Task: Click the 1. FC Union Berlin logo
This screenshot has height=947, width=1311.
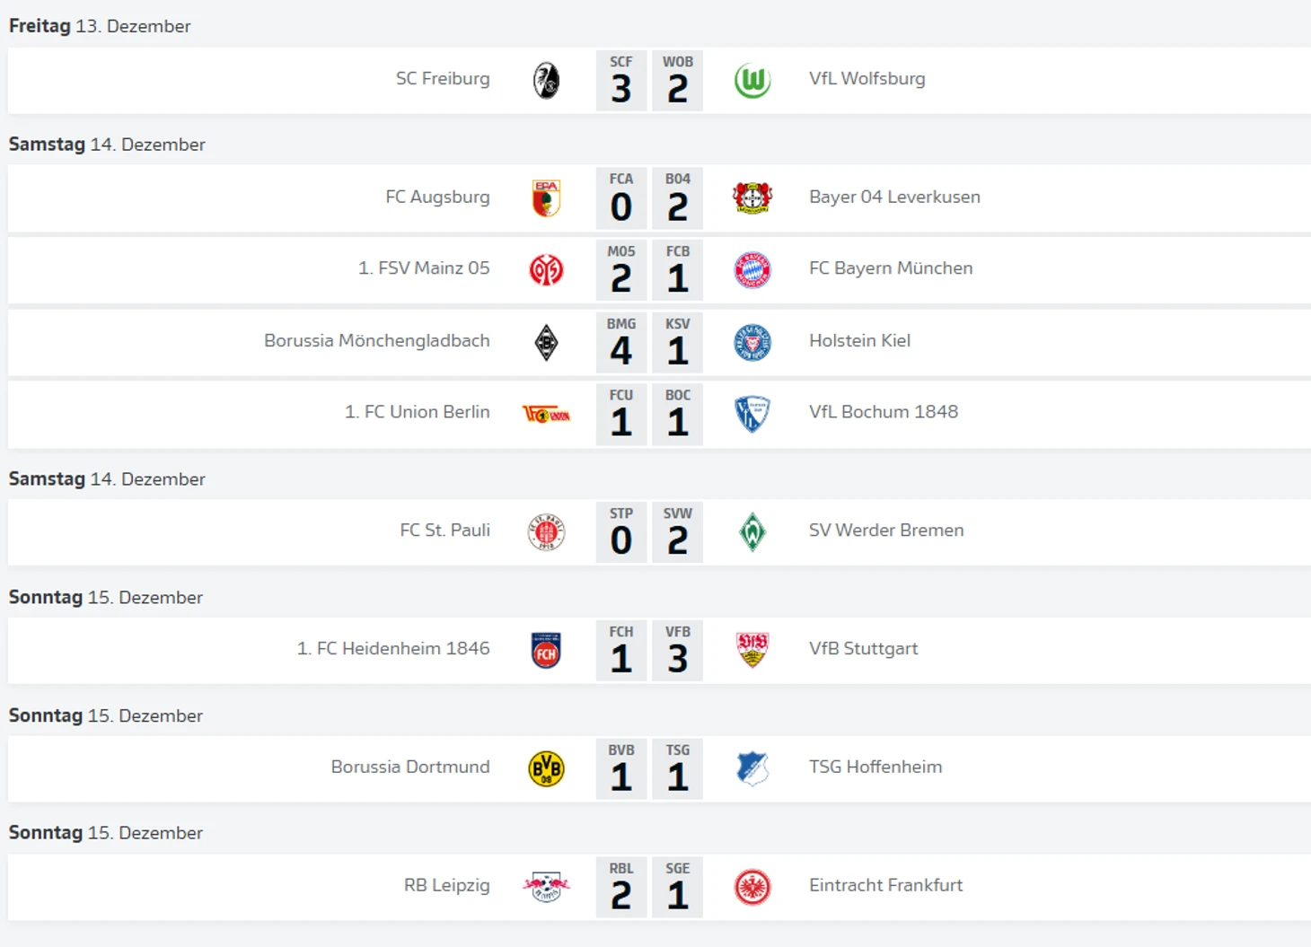Action: point(546,414)
